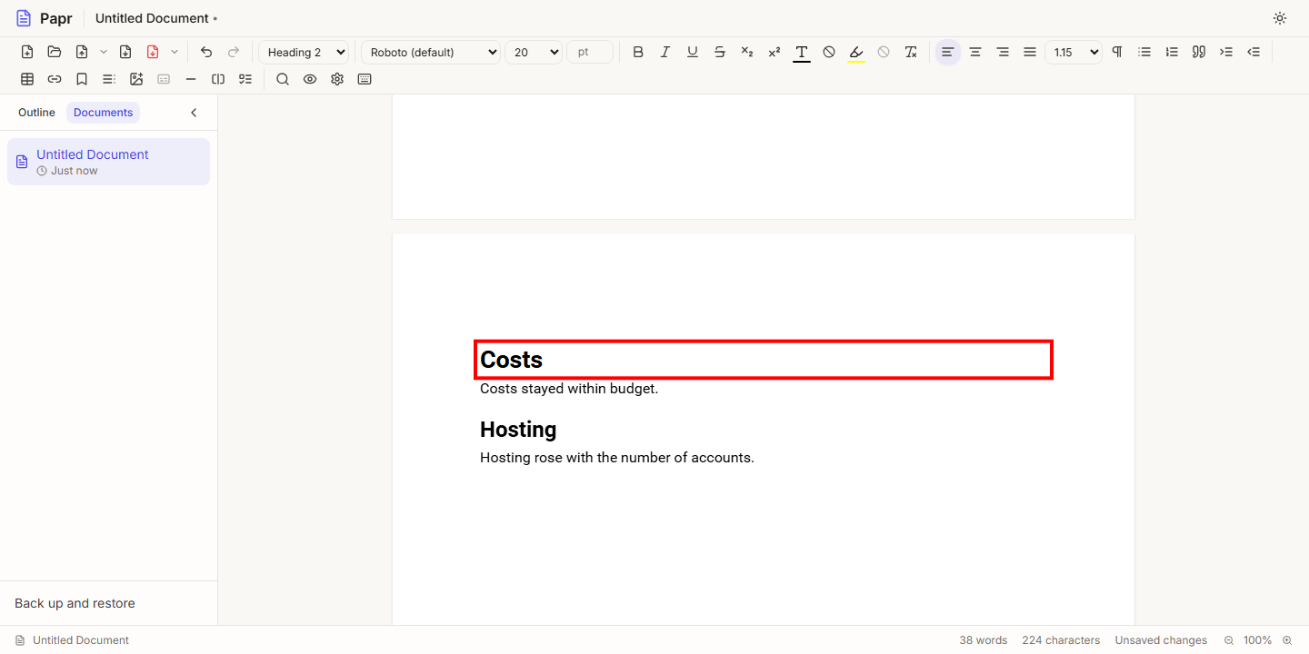This screenshot has height=654, width=1309.
Task: Toggle light/dark theme sun icon
Action: pos(1280,18)
